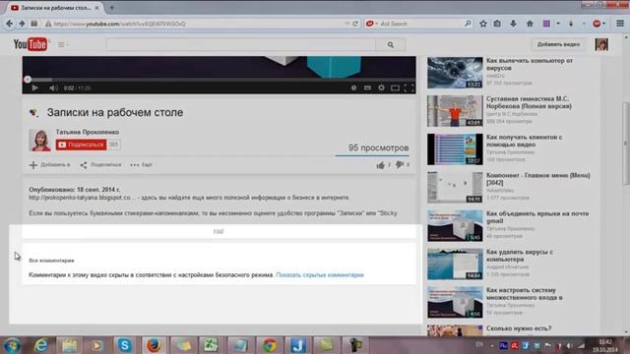Reload the page with refresh icon
Image resolution: width=630 pixels, height=354 pixels.
point(355,24)
